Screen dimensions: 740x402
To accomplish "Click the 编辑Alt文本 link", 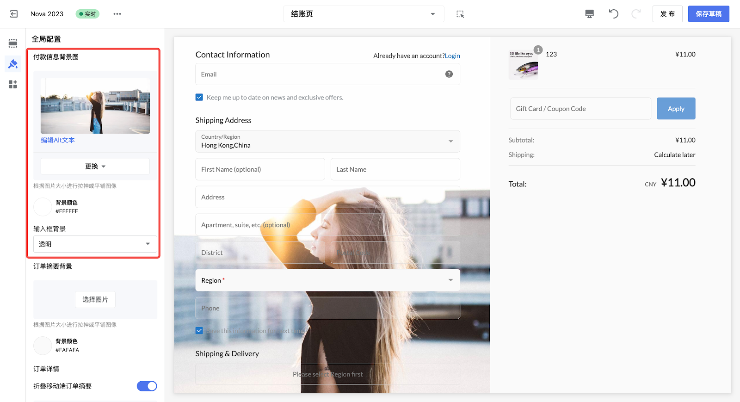I will (58, 140).
